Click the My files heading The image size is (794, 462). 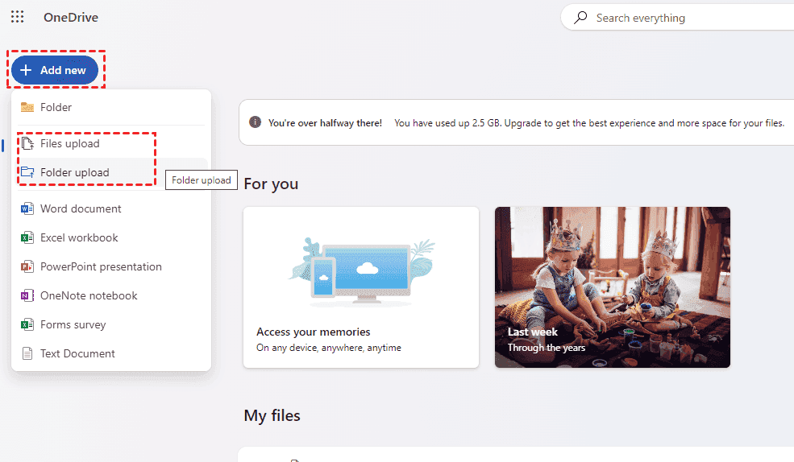272,415
